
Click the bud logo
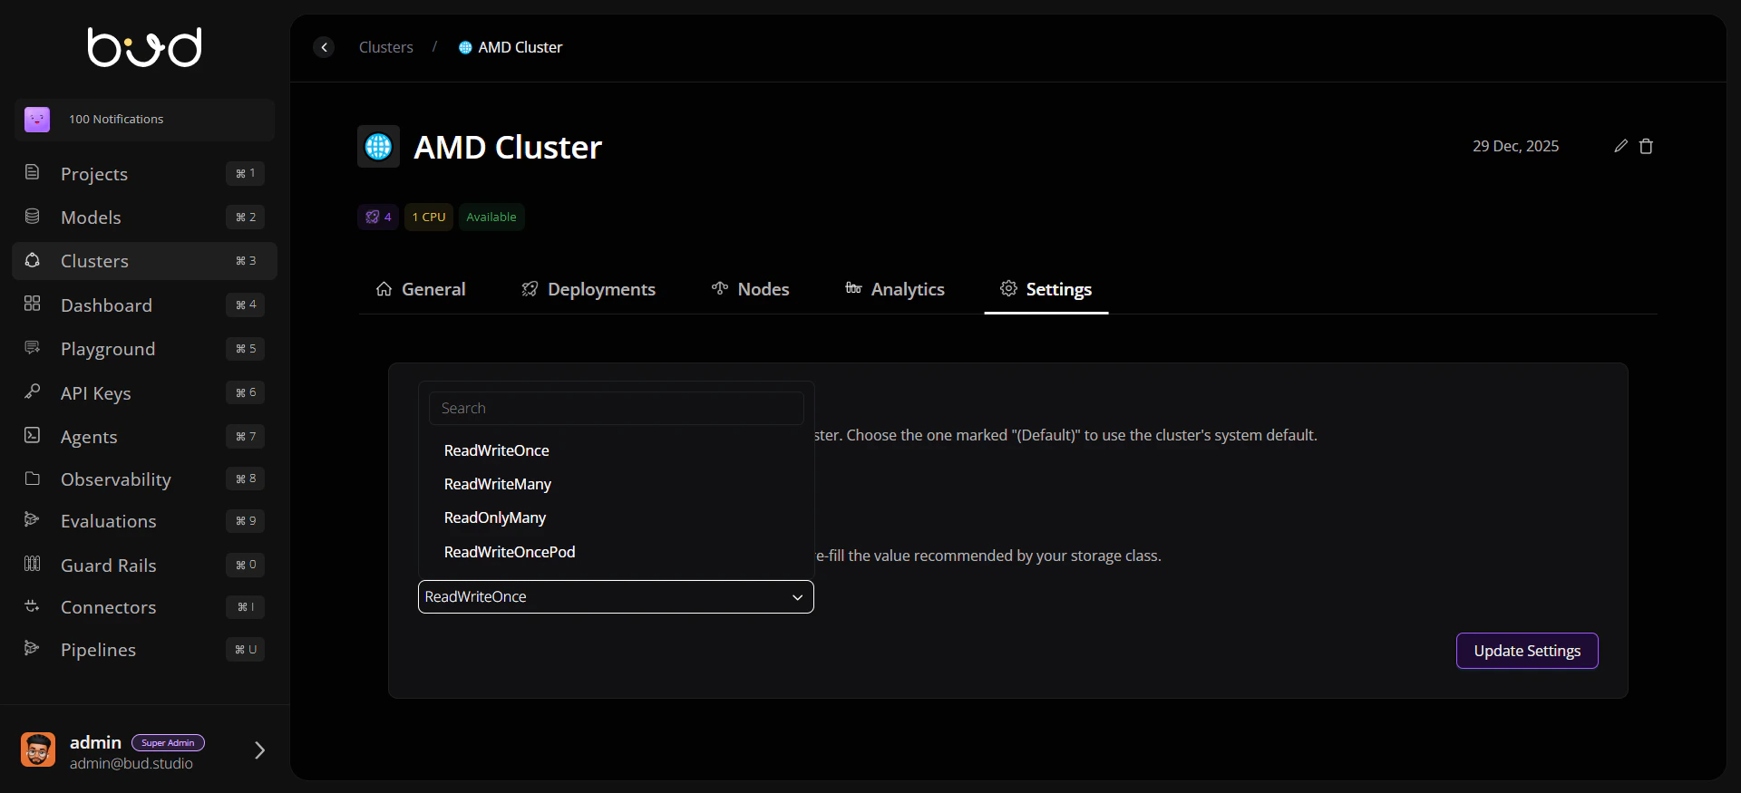pyautogui.click(x=144, y=47)
